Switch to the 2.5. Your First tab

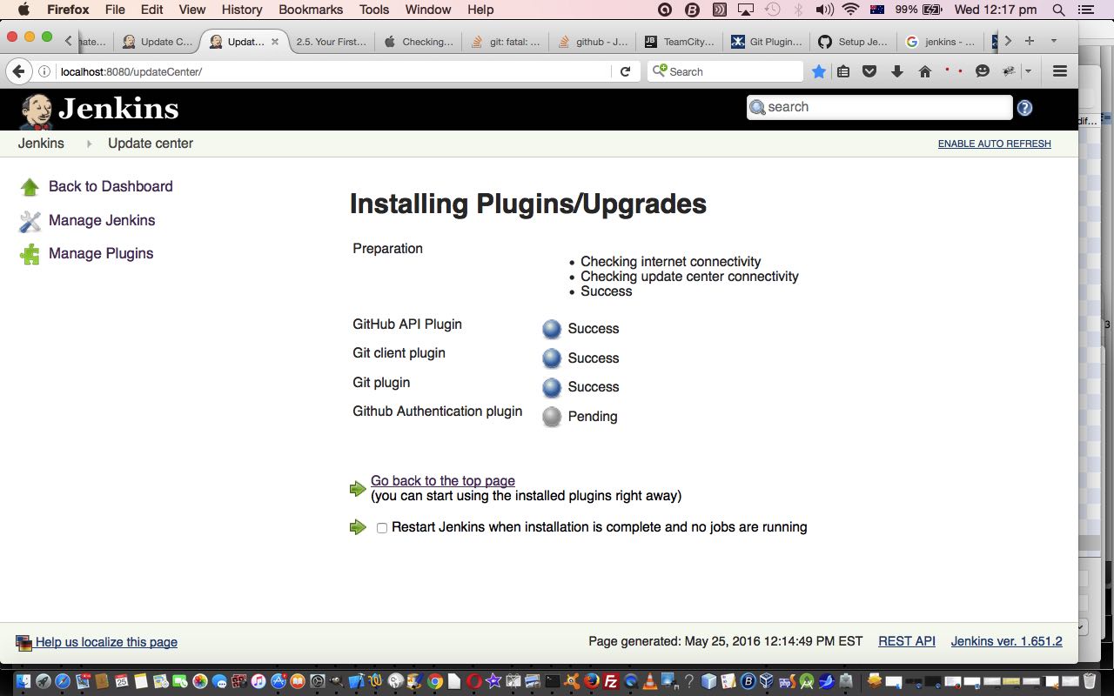[x=331, y=41]
